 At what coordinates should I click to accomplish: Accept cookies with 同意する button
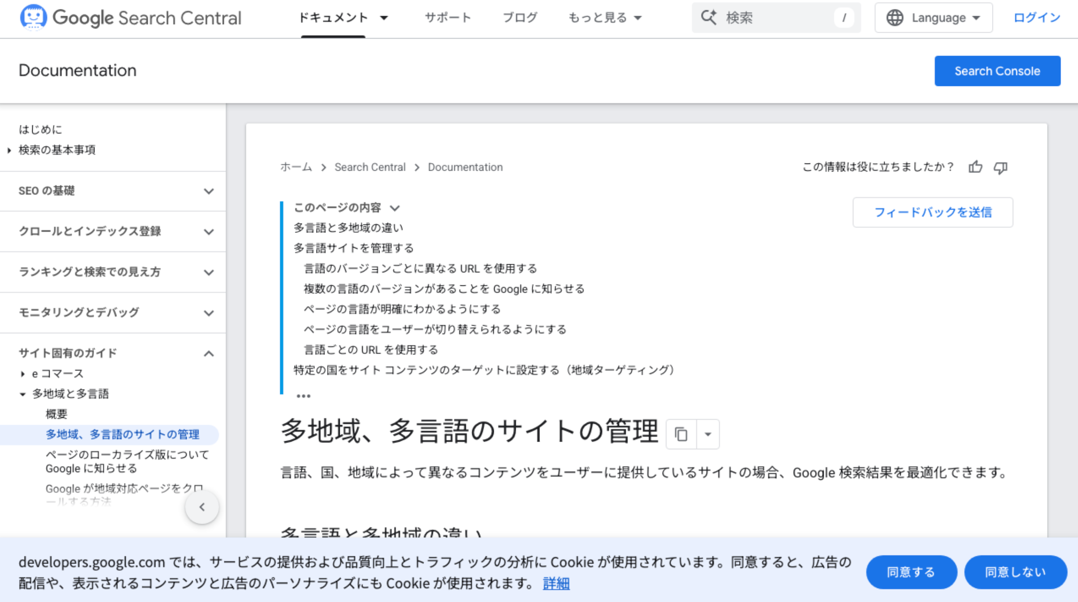click(x=911, y=572)
